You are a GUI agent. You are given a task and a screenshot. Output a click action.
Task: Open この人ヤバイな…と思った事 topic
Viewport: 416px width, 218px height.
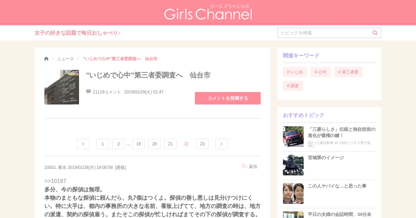(x=337, y=186)
